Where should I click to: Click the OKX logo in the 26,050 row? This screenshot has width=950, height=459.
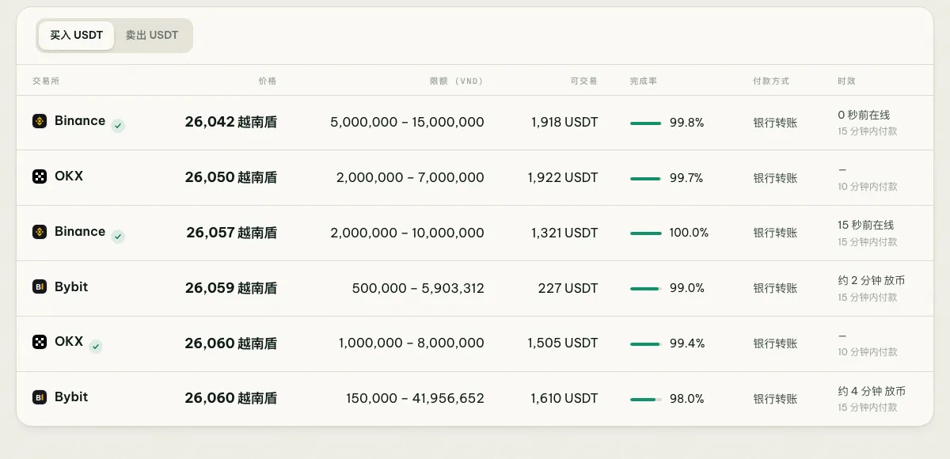(40, 176)
